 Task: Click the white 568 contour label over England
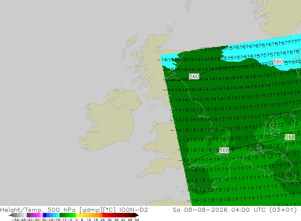click(224, 150)
